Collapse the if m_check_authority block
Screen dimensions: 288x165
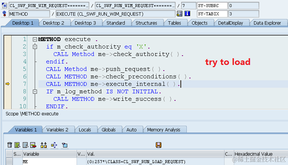click(x=35, y=47)
